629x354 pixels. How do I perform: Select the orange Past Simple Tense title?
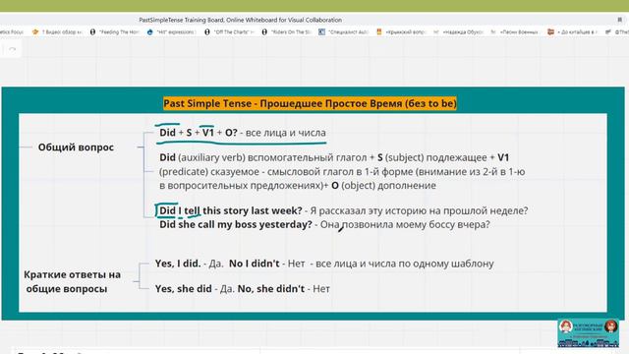click(x=310, y=103)
